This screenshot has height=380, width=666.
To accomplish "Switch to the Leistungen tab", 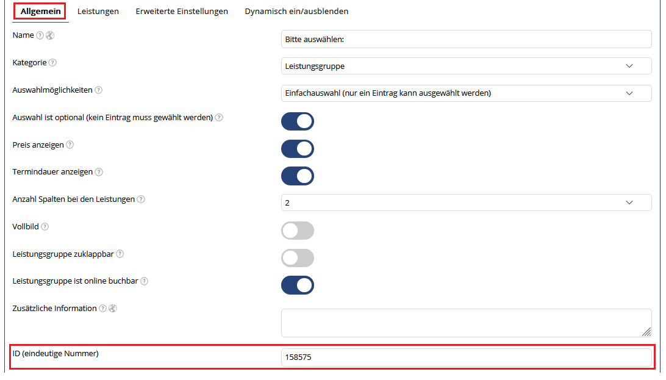I will point(98,12).
